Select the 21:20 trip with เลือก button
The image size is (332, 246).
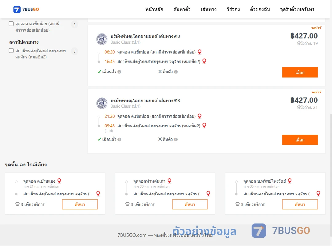point(300,140)
